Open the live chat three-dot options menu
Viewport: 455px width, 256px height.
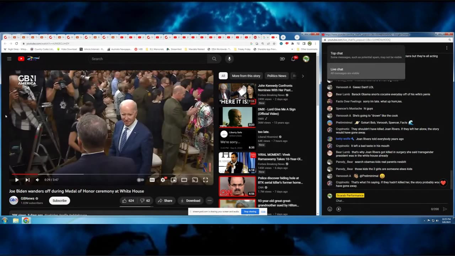click(447, 48)
